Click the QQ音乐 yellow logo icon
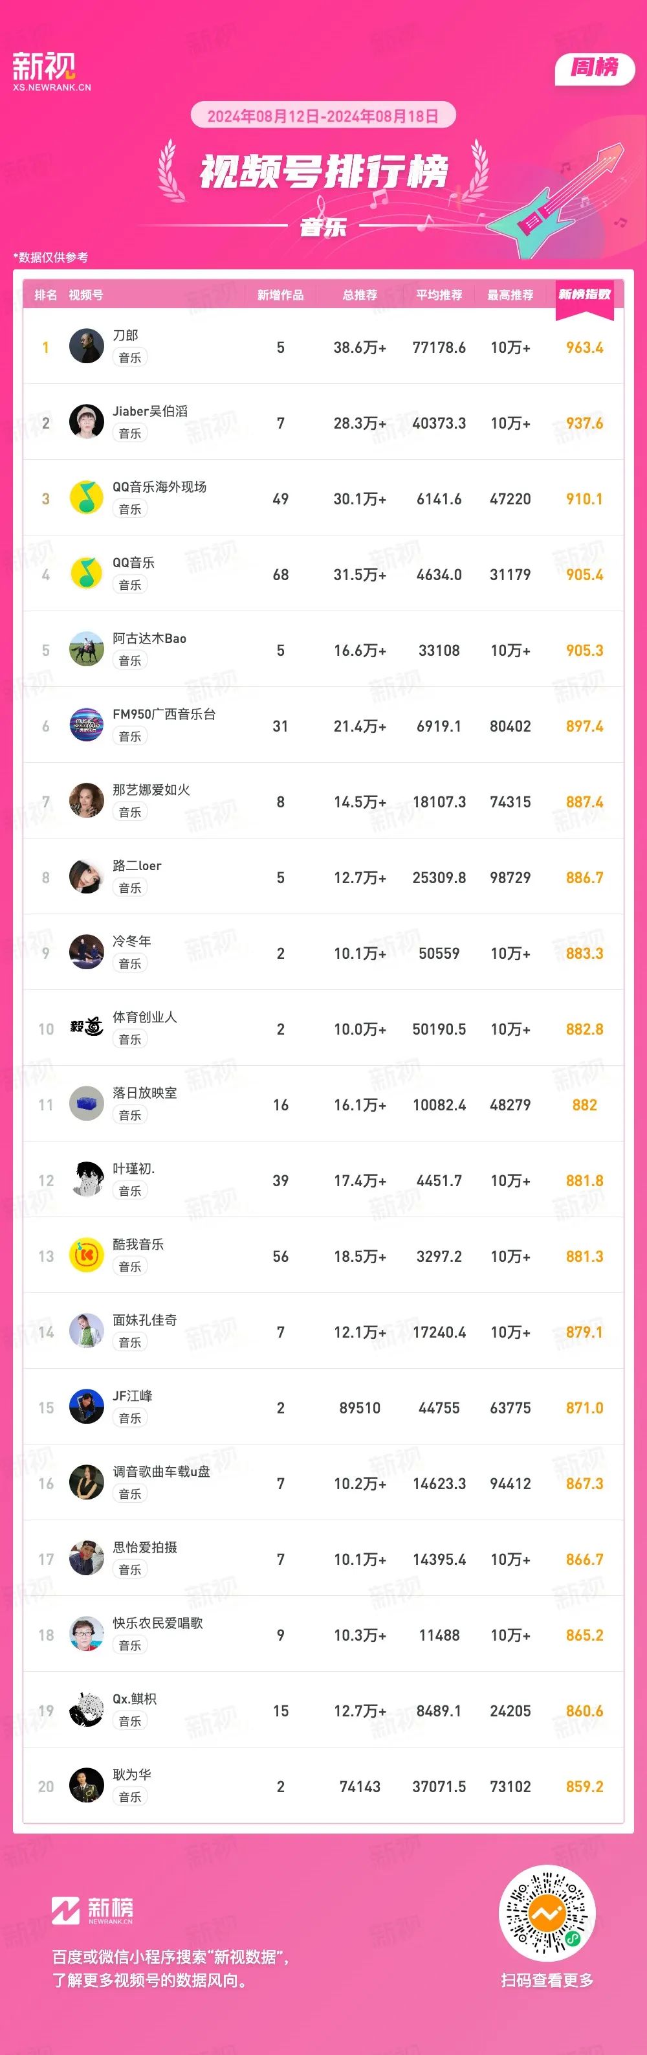 (86, 574)
